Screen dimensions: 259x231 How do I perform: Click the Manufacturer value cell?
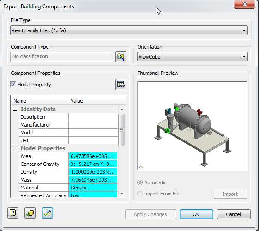click(x=93, y=125)
